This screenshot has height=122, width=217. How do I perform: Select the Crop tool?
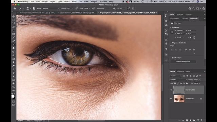pyautogui.click(x=14, y=30)
